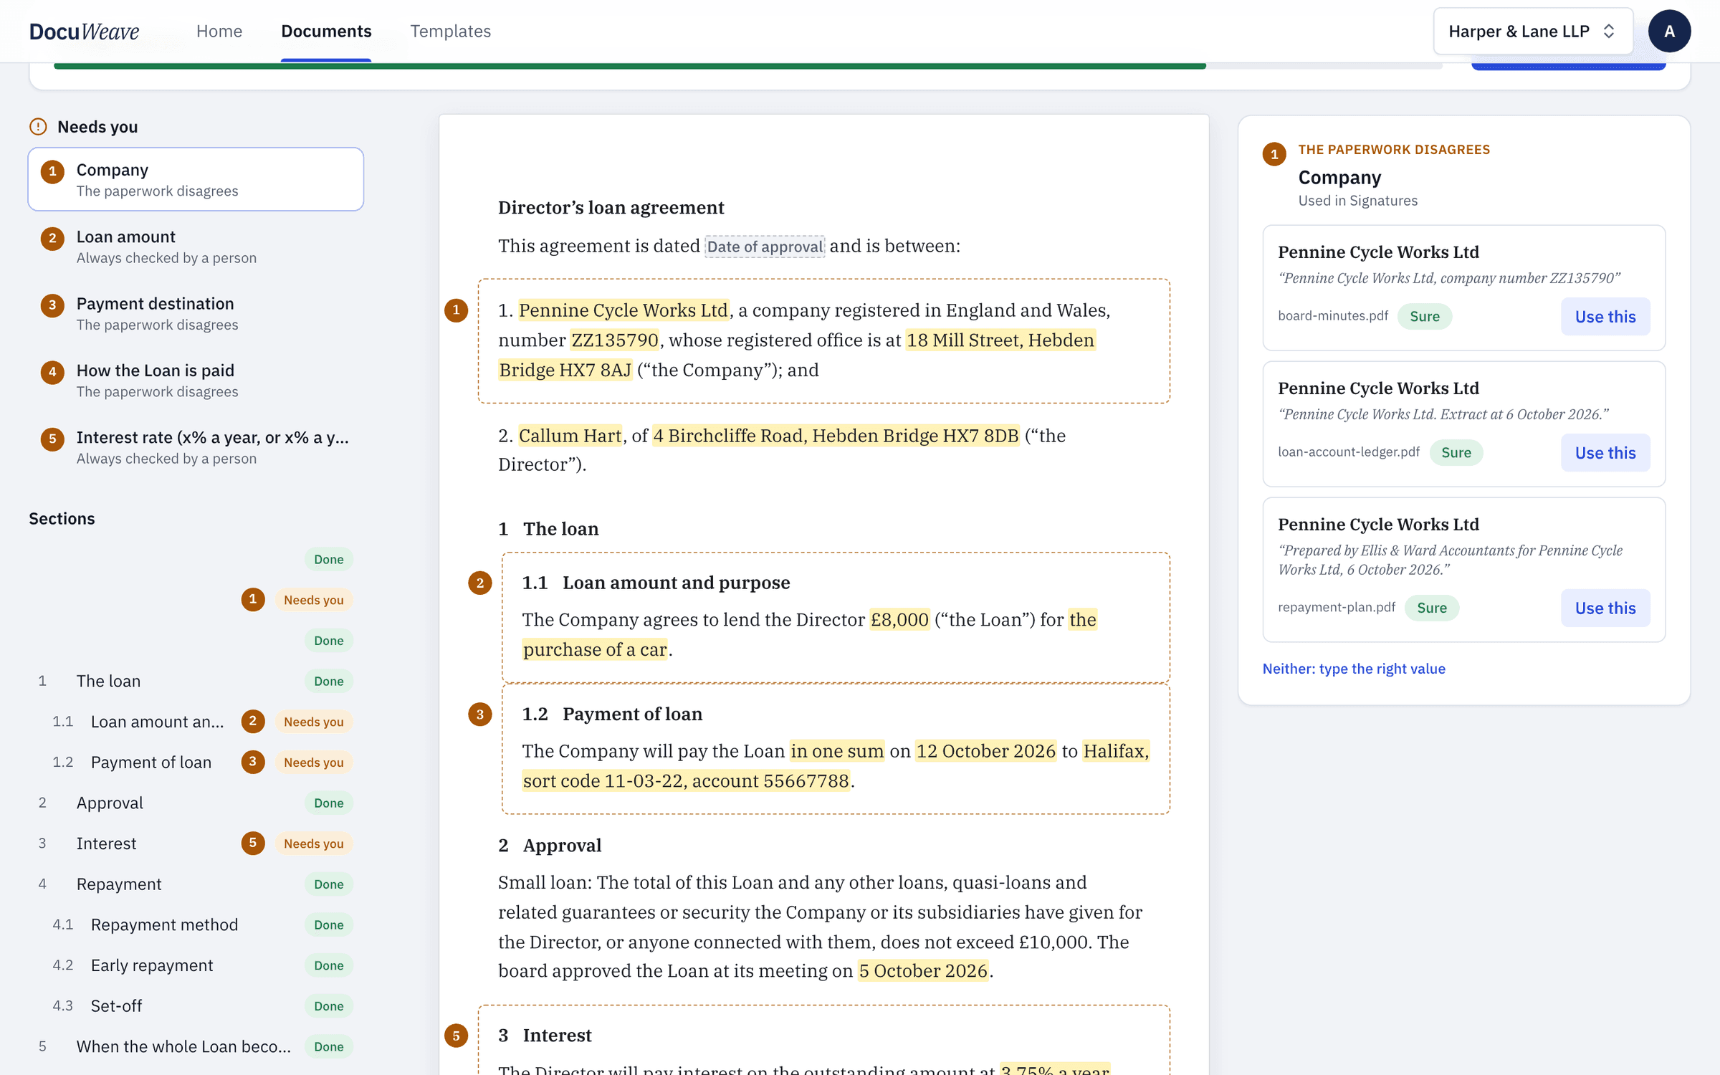This screenshot has height=1075, width=1720.
Task: Select the Documents tab
Action: click(x=326, y=31)
